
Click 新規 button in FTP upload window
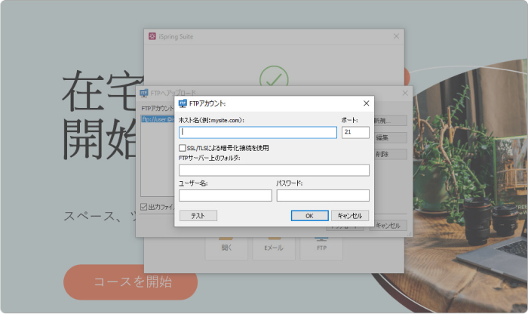point(390,121)
